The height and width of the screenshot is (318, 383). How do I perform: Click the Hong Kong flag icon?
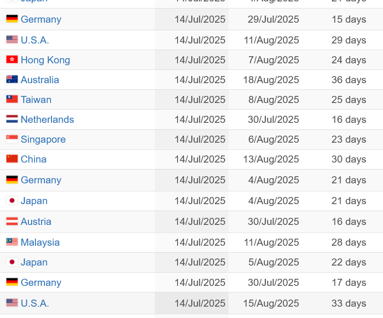[12, 60]
